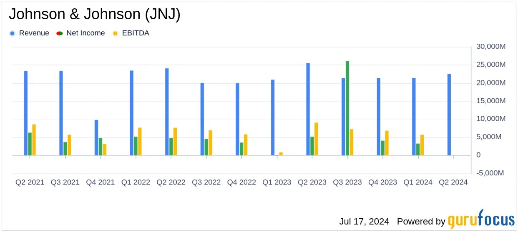518x232 pixels.
Task: Click the Q1 2022 axis label
Action: coord(136,182)
